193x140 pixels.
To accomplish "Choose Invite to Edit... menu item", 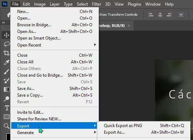I will point(55,112).
